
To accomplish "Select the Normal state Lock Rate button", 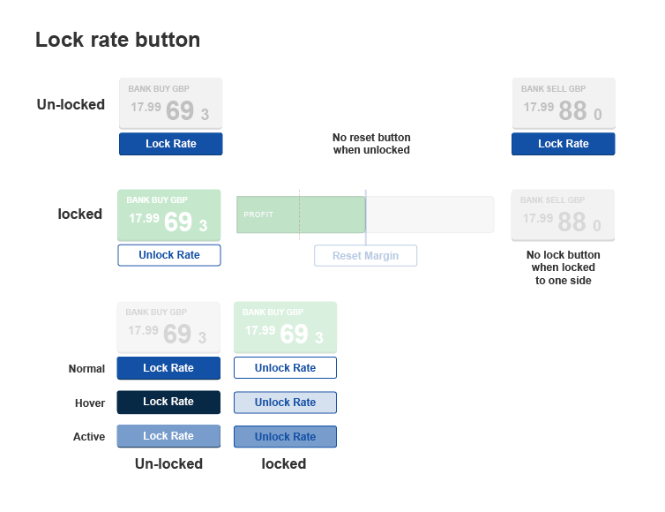I will pyautogui.click(x=168, y=368).
